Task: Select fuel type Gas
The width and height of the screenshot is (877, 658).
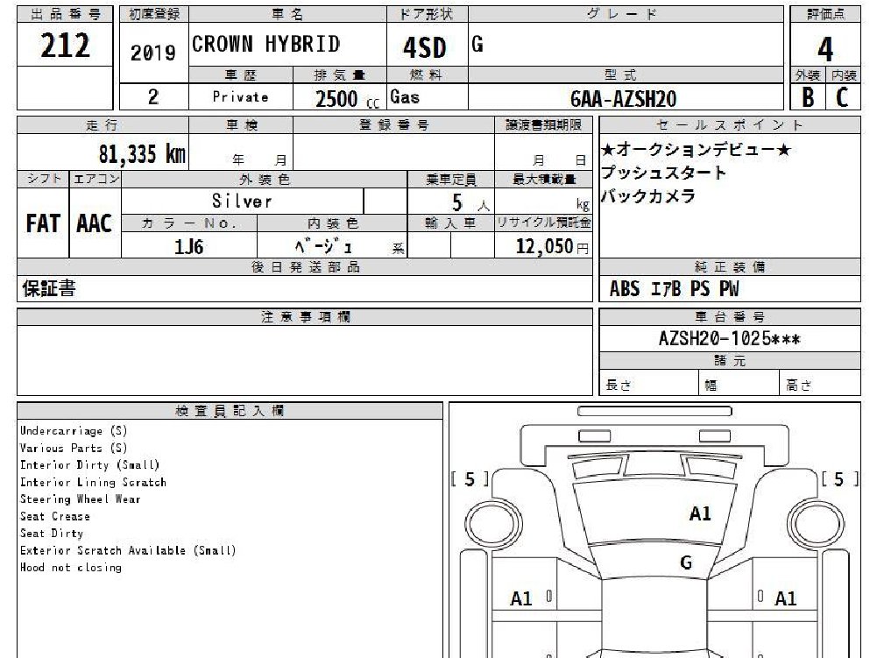Action: [x=405, y=97]
